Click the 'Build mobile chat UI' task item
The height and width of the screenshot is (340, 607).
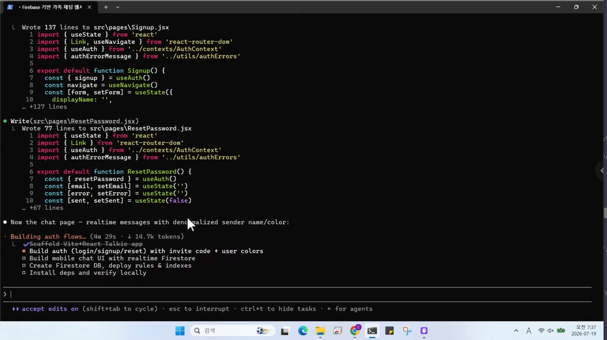coord(112,258)
